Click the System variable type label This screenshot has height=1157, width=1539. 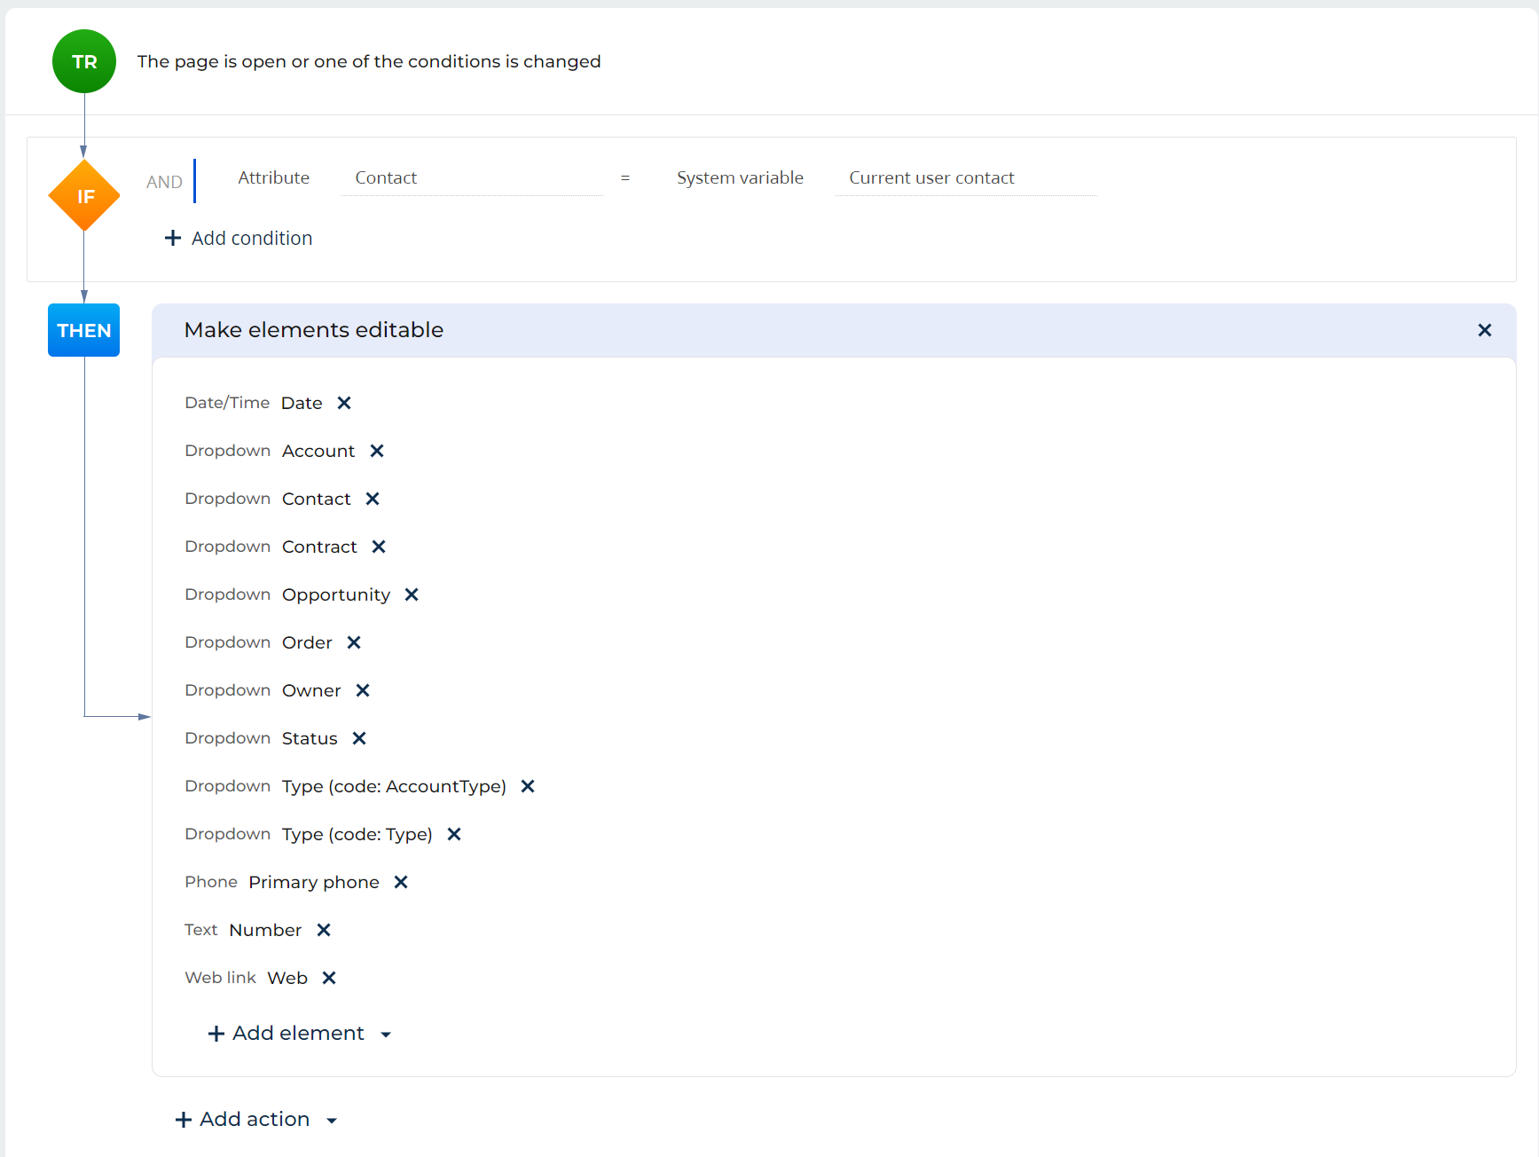(x=740, y=178)
